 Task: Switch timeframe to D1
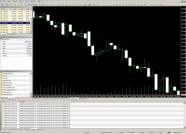coord(155,4)
